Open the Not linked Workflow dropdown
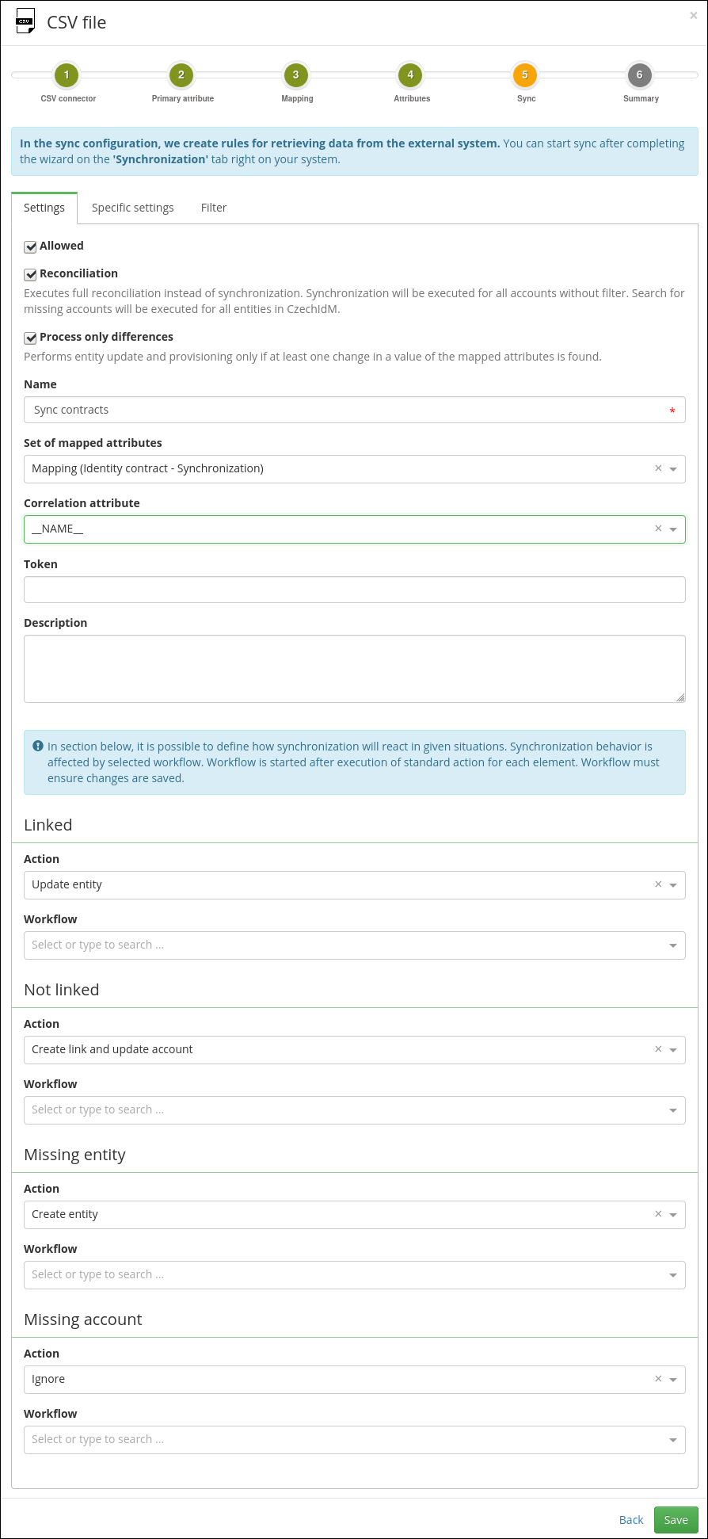The height and width of the screenshot is (1539, 708). click(355, 1110)
